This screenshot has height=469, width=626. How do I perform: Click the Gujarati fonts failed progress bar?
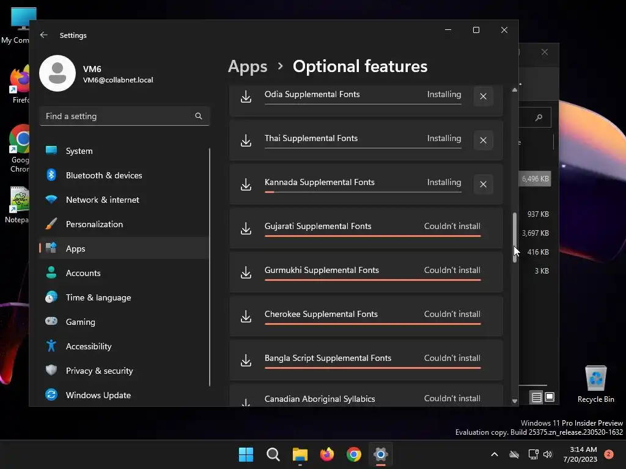(x=373, y=236)
